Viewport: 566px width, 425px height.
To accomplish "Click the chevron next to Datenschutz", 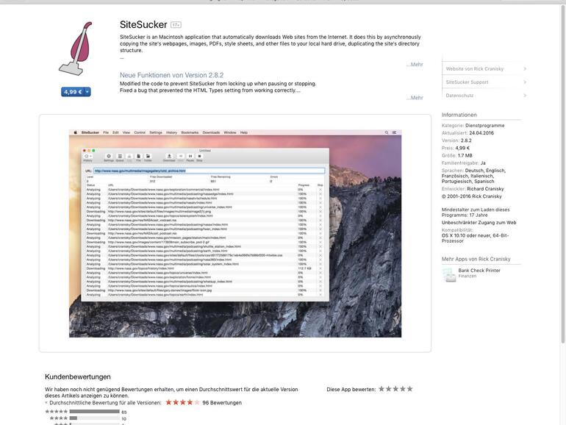I will (525, 96).
